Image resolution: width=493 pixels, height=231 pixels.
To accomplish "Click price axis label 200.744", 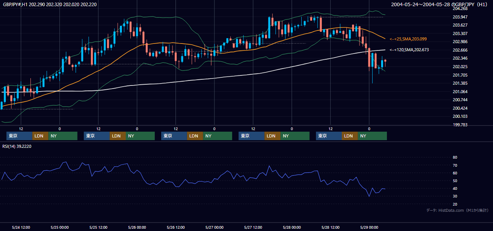I will pos(460,100).
